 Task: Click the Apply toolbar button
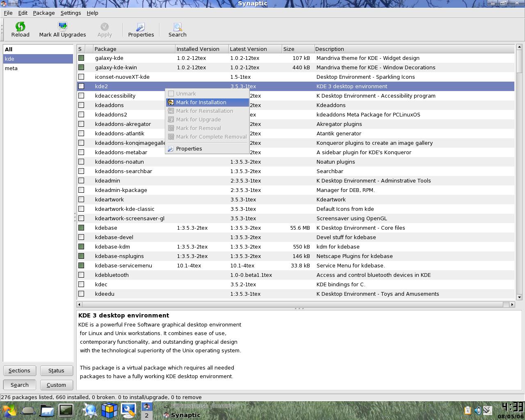click(105, 30)
